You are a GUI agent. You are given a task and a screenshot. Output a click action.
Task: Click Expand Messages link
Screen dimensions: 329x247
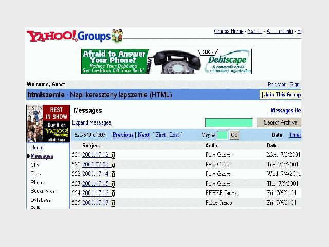[92, 122]
